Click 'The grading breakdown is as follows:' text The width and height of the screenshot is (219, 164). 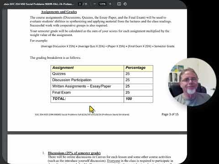[x=55, y=58]
